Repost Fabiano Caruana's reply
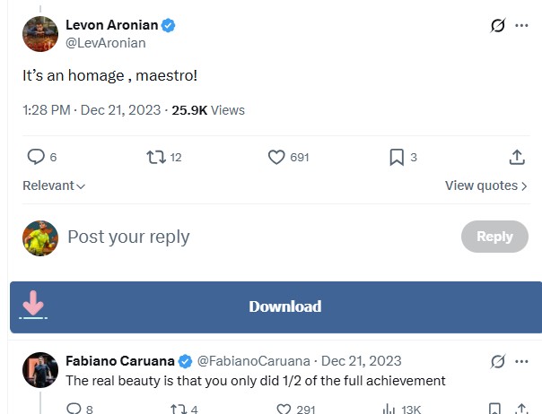Image resolution: width=542 pixels, height=414 pixels. point(177,409)
